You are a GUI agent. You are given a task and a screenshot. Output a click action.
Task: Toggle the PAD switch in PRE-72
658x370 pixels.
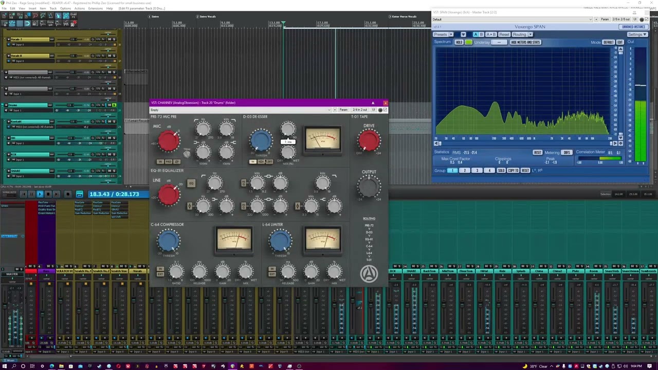[168, 161]
